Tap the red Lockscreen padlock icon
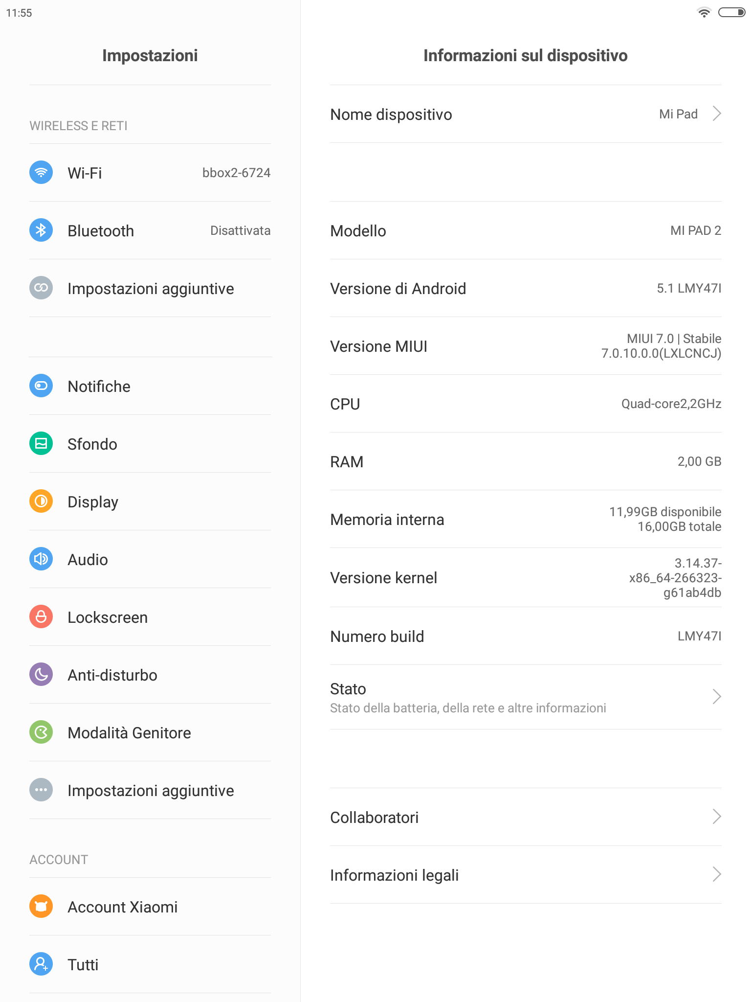 pos(41,616)
